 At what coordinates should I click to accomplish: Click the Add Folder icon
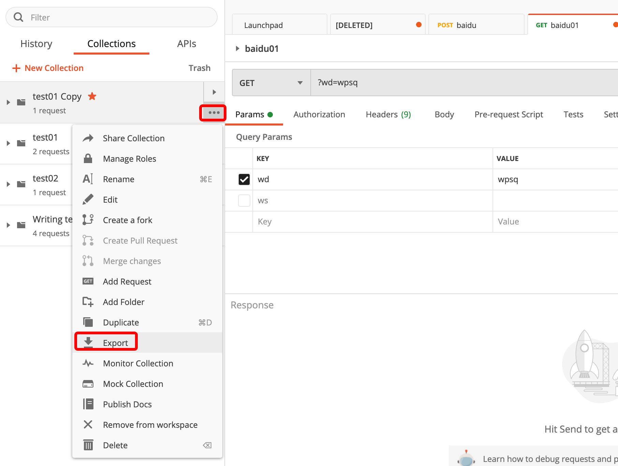[88, 302]
